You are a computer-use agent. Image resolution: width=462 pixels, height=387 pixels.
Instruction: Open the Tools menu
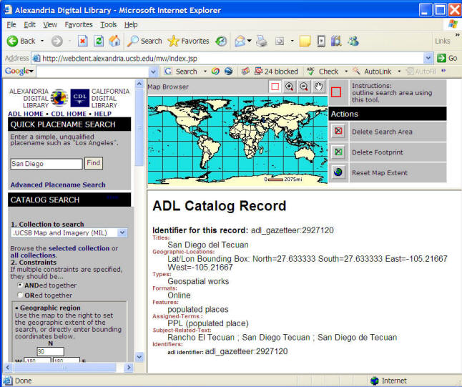[108, 24]
